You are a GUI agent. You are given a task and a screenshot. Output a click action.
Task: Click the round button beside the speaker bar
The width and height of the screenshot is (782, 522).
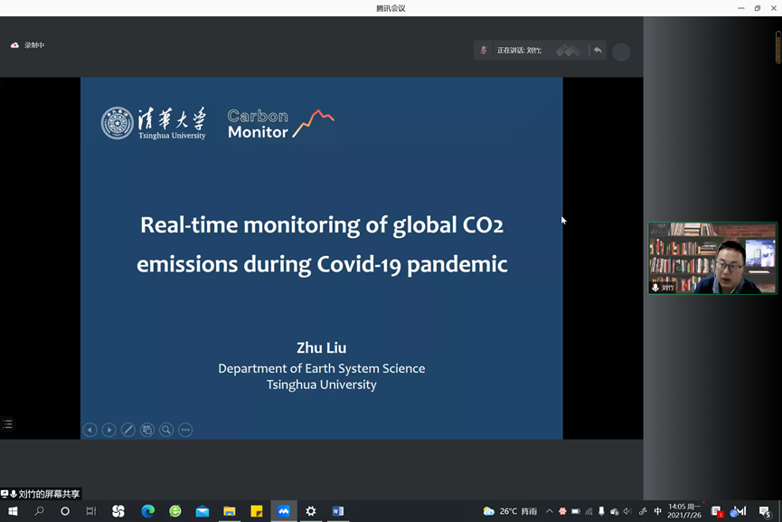(x=621, y=52)
